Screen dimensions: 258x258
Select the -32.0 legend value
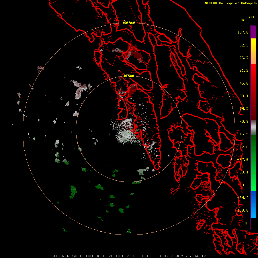tap(243, 147)
